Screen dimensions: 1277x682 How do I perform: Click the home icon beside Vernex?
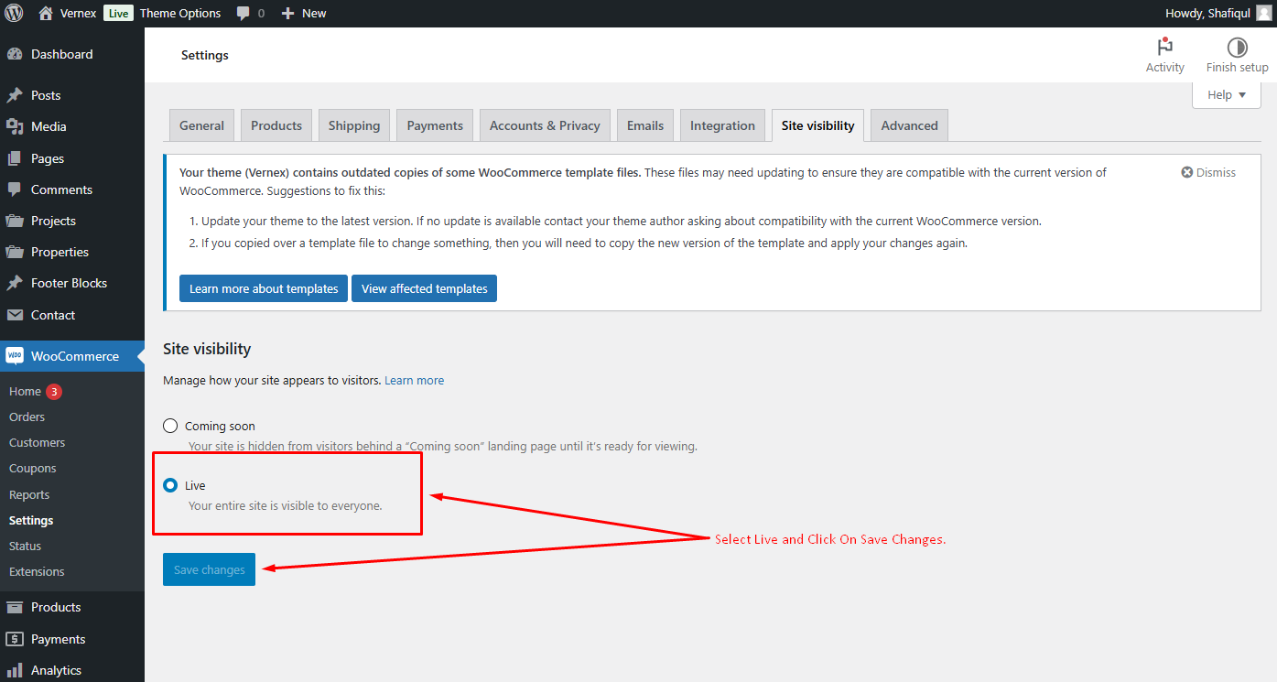coord(46,13)
